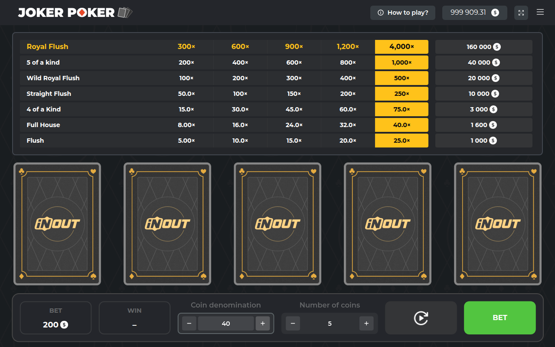This screenshot has width=555, height=347.
Task: Click the 50.0× Straight Flush payout
Action: 186,94
